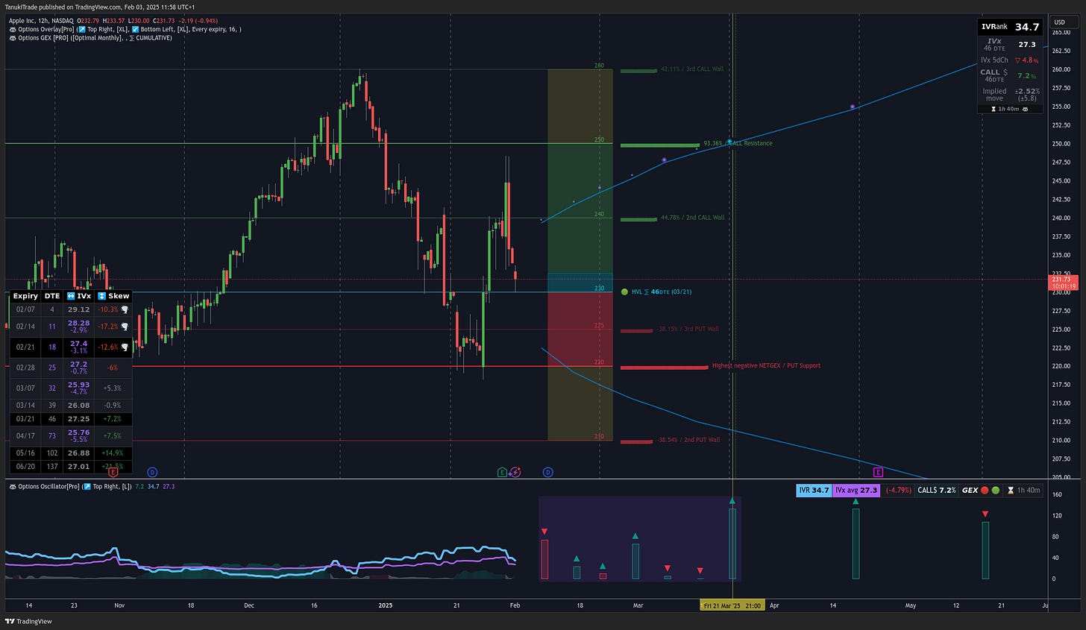Click the Options Overlay[Pro] indicator legend
Screen dimensions: 1086x630
point(126,29)
